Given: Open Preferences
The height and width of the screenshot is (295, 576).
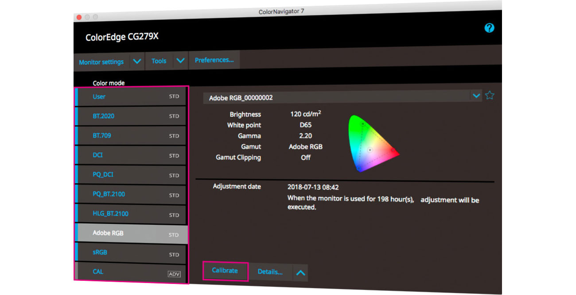Looking at the screenshot, I should click(x=214, y=60).
